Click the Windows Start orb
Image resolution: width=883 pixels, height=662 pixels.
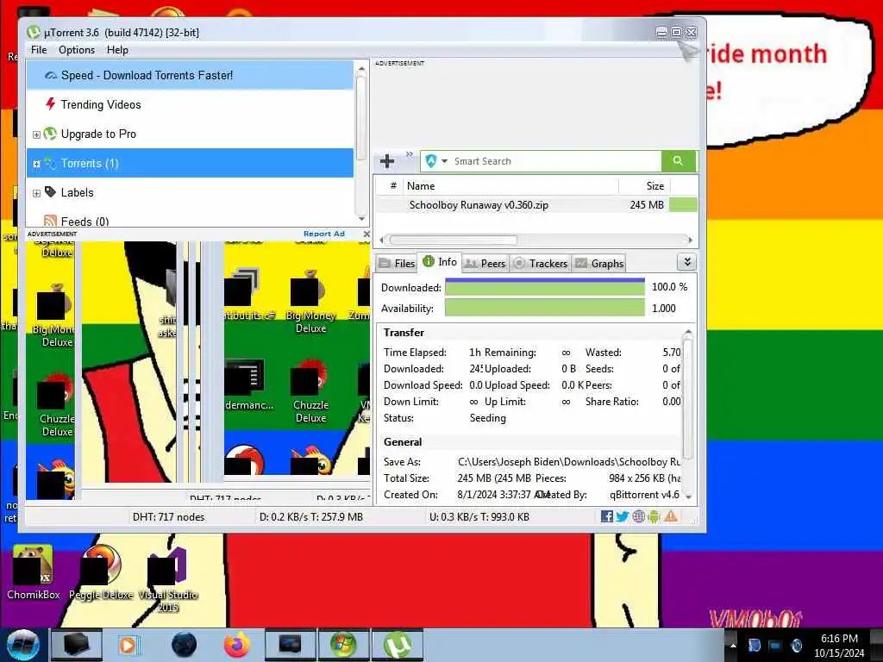coord(23,645)
